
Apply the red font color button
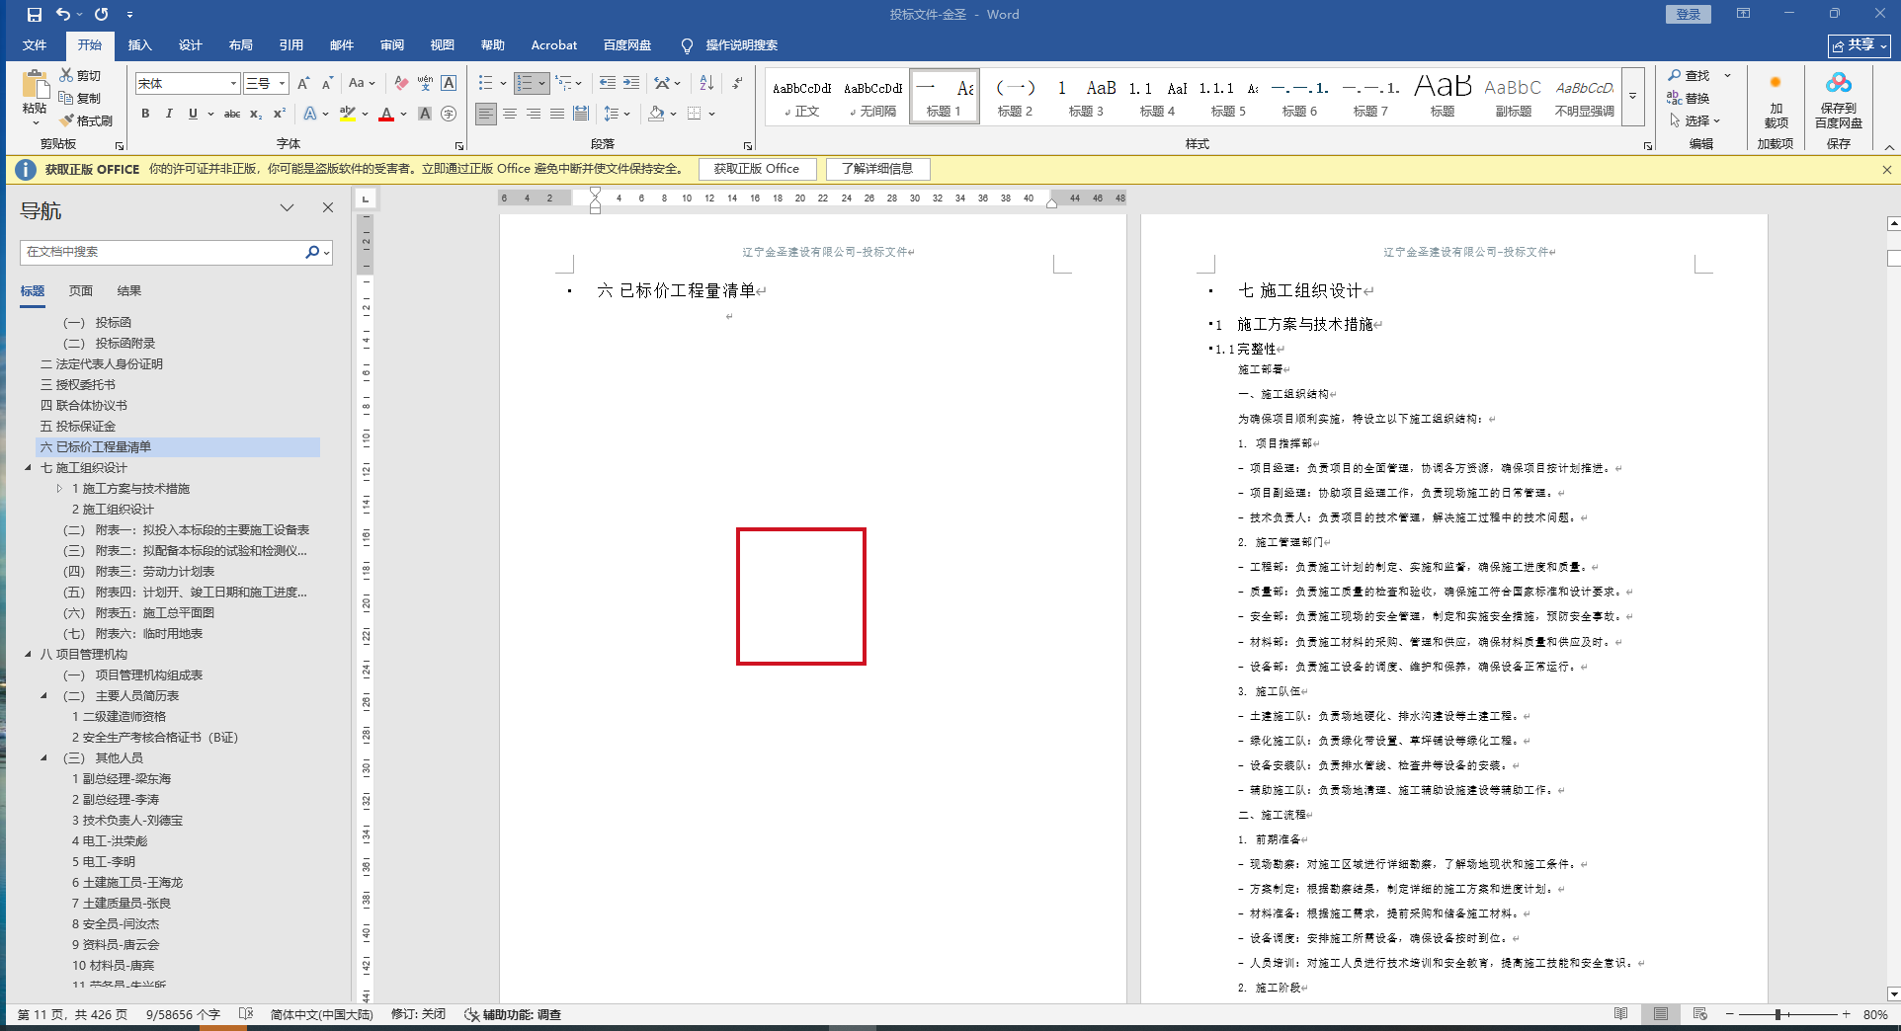pyautogui.click(x=386, y=114)
